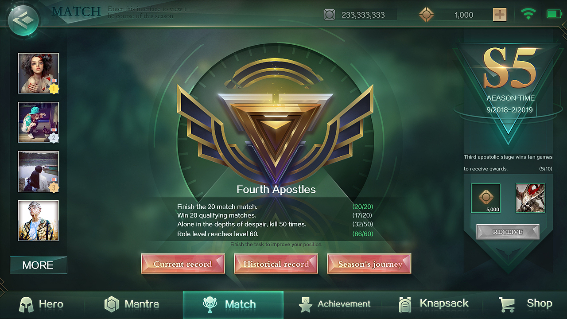Tap the green Wi-Fi signal icon
The width and height of the screenshot is (567, 319).
[528, 14]
